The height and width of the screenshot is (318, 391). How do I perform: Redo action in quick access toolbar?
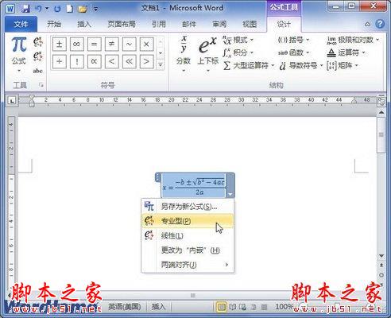tap(57, 9)
